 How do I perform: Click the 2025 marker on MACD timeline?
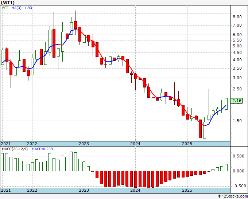click(x=187, y=190)
